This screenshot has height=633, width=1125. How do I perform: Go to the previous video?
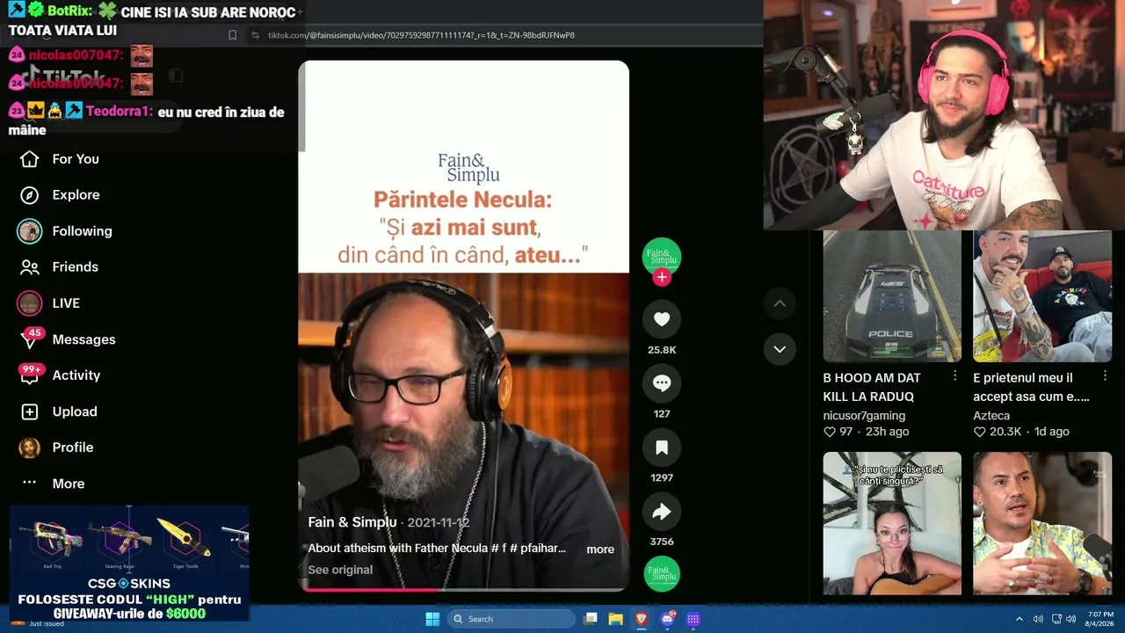(x=780, y=304)
